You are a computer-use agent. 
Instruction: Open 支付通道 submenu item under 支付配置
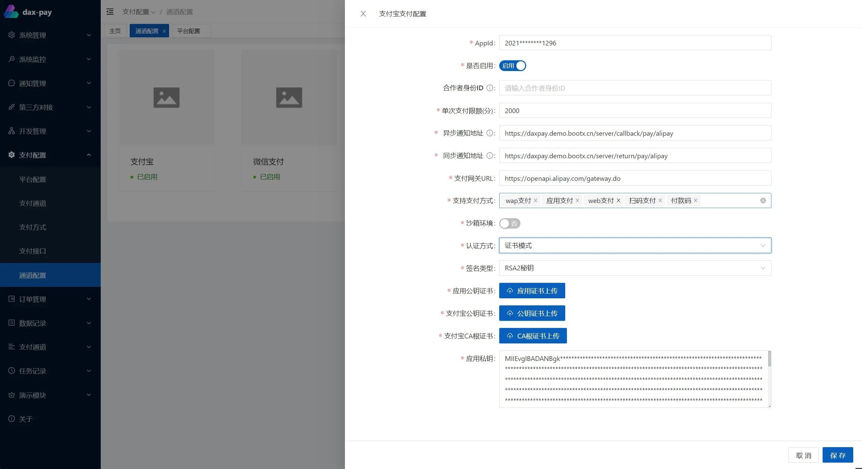tap(50, 203)
